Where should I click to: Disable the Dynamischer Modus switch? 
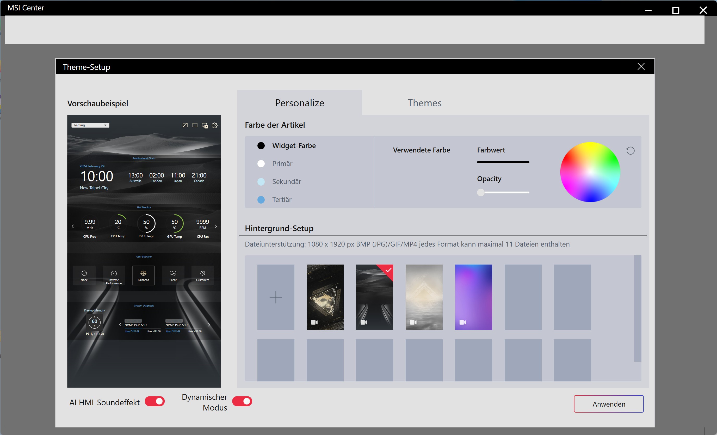(242, 401)
